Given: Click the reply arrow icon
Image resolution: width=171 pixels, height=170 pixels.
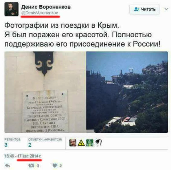Looking at the screenshot, I should (x=8, y=166).
